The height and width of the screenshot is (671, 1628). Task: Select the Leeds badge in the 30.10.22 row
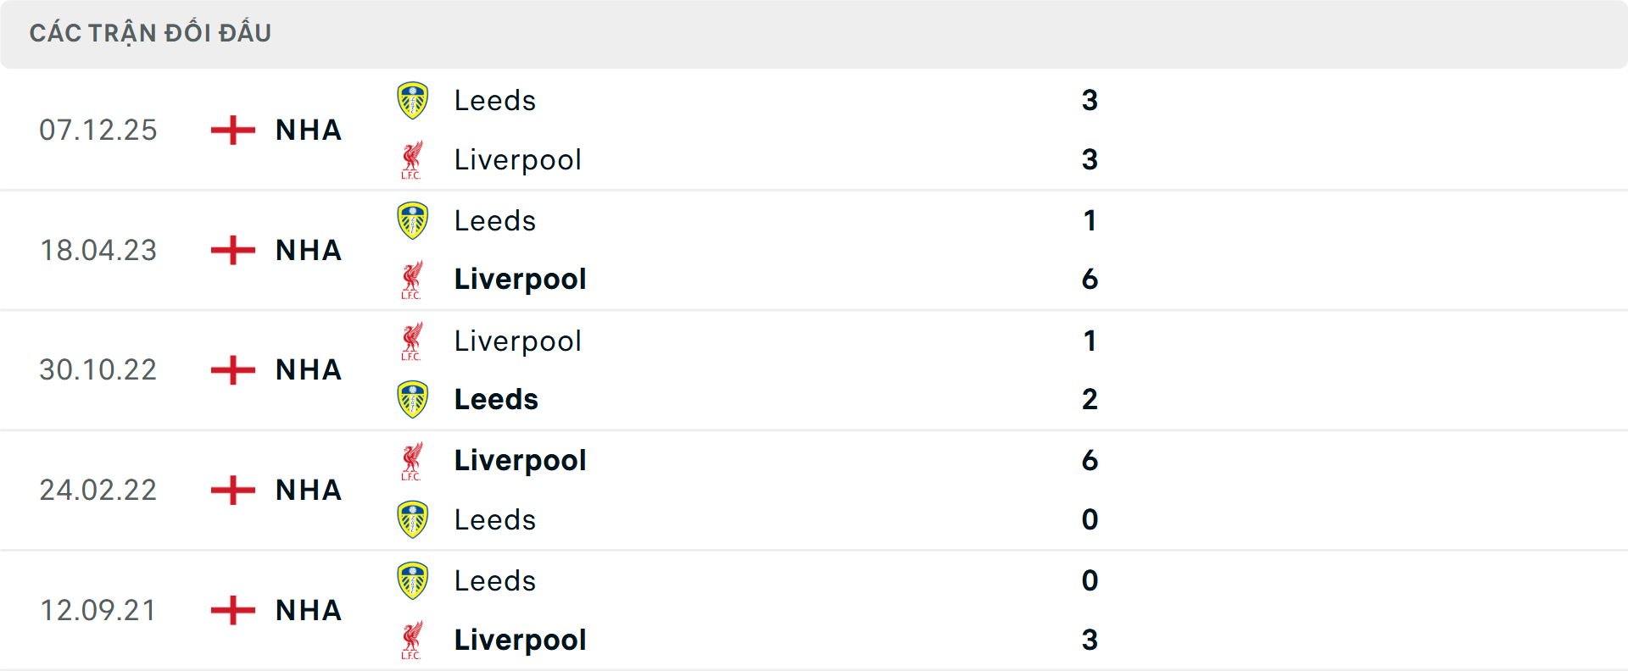click(x=413, y=399)
